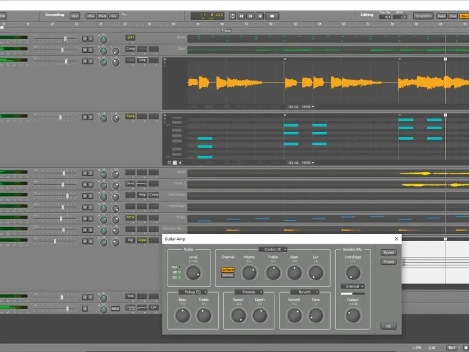469x352 pixels.
Task: Select the Hot guitar input option
Action: [x=179, y=267]
